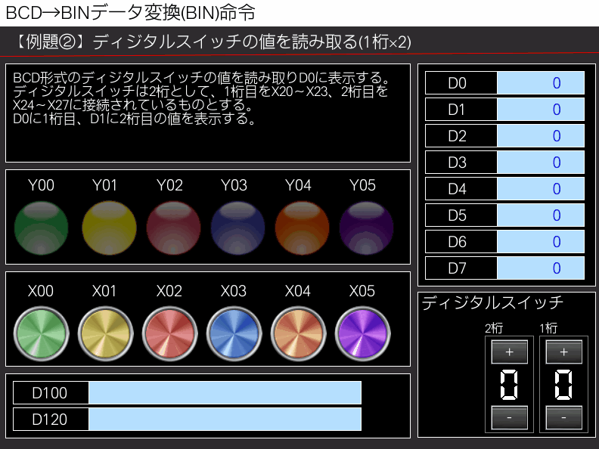Click the 1桁 digit display showing 0

click(564, 385)
